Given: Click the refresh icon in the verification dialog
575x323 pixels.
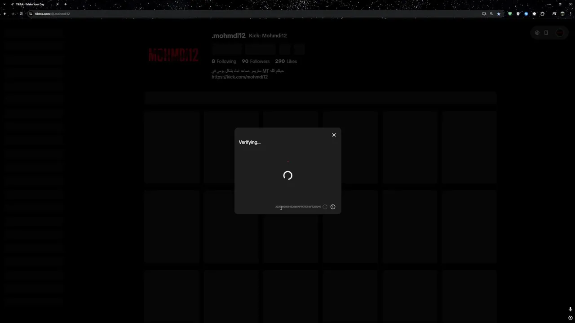Looking at the screenshot, I should click(x=325, y=207).
